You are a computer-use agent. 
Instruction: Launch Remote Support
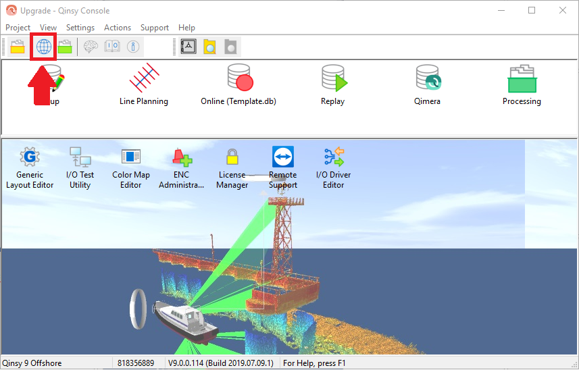(x=282, y=167)
